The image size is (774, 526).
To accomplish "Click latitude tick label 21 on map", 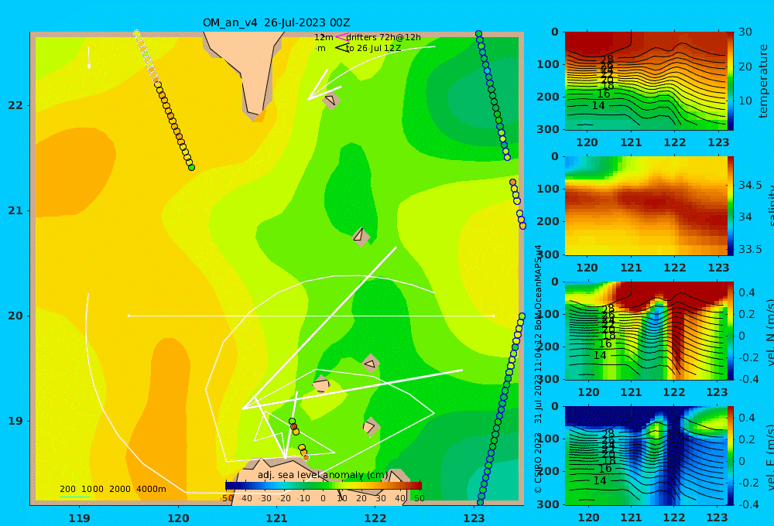I will tap(15, 210).
